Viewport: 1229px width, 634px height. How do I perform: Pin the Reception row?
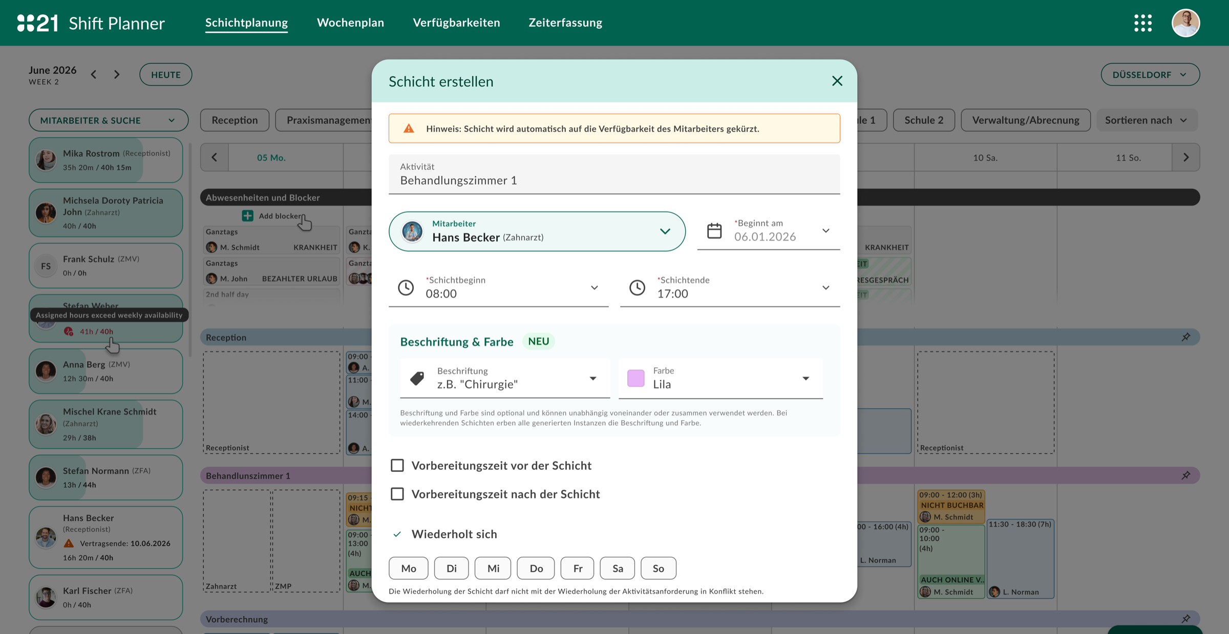click(x=1186, y=337)
